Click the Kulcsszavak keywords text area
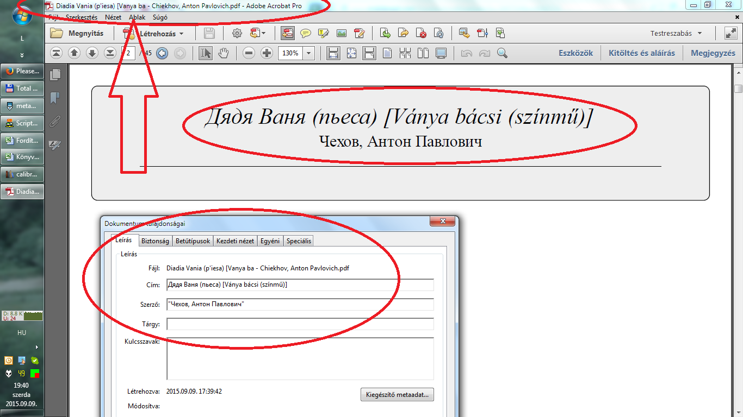Screen dimensions: 743x417 click(x=300, y=359)
